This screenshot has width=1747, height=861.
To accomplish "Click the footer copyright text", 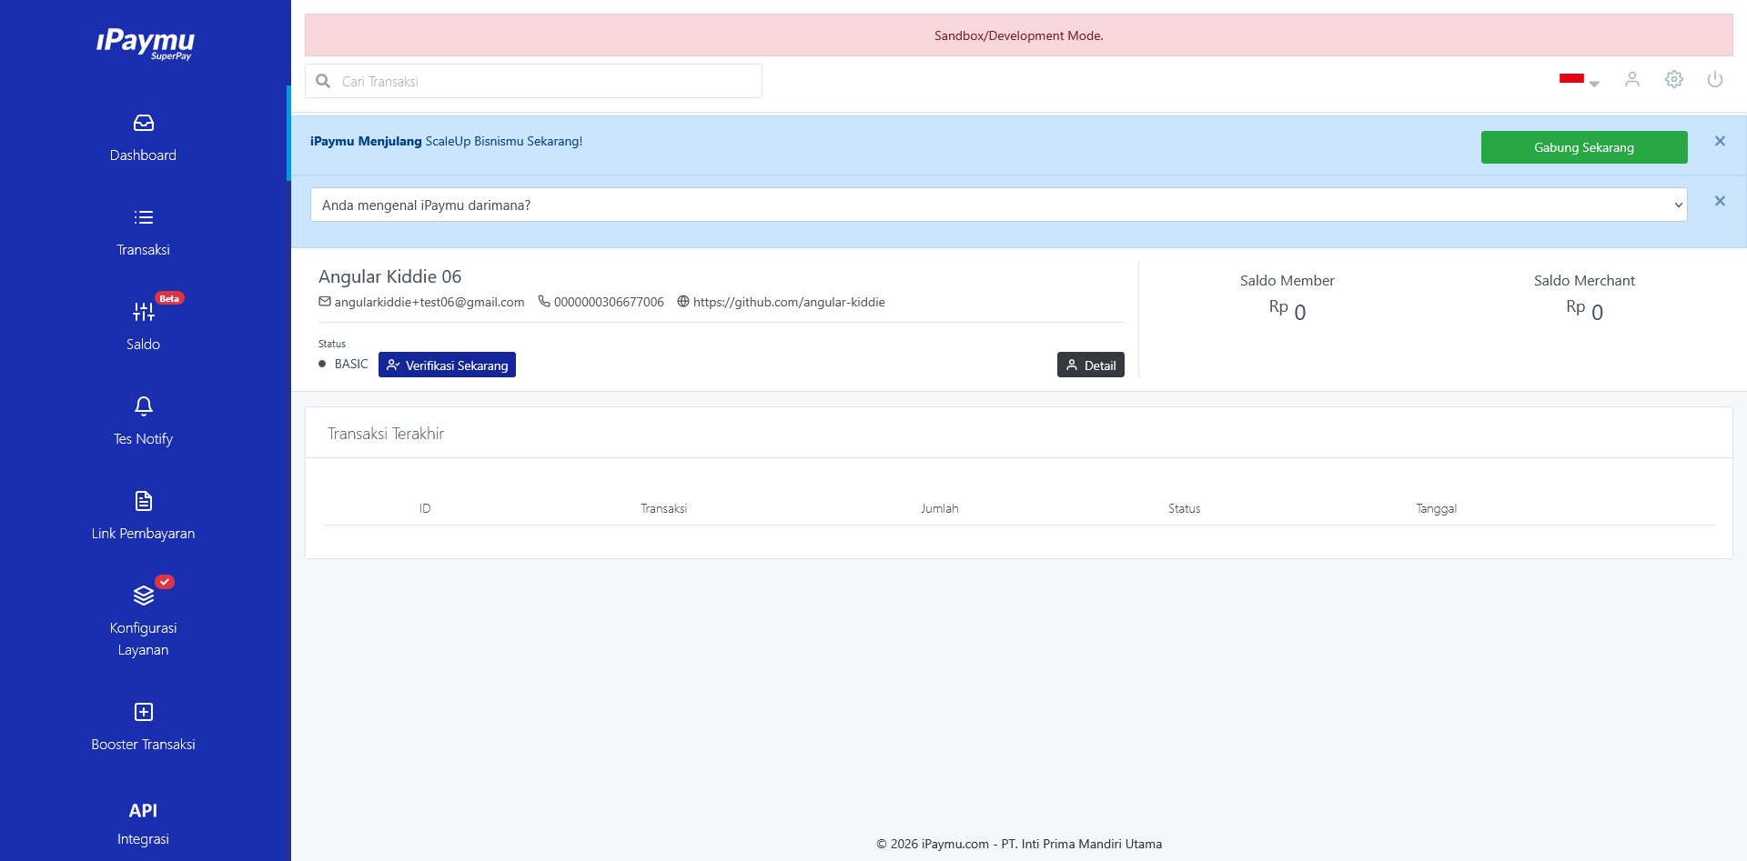I will point(1019,844).
